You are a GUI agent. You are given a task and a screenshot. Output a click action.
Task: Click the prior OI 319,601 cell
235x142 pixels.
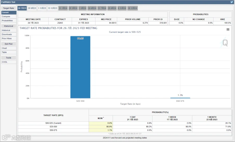pos(158,23)
